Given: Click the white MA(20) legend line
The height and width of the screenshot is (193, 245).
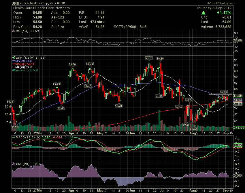Looking at the screenshot, I should pos(14,67).
